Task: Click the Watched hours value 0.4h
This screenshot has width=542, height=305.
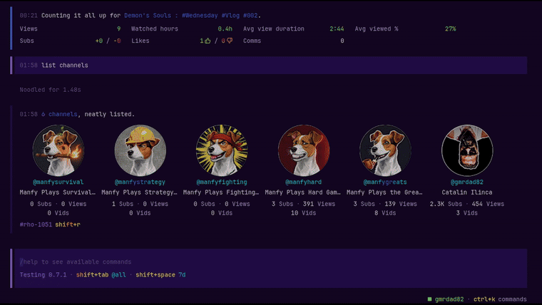Action: pyautogui.click(x=225, y=29)
